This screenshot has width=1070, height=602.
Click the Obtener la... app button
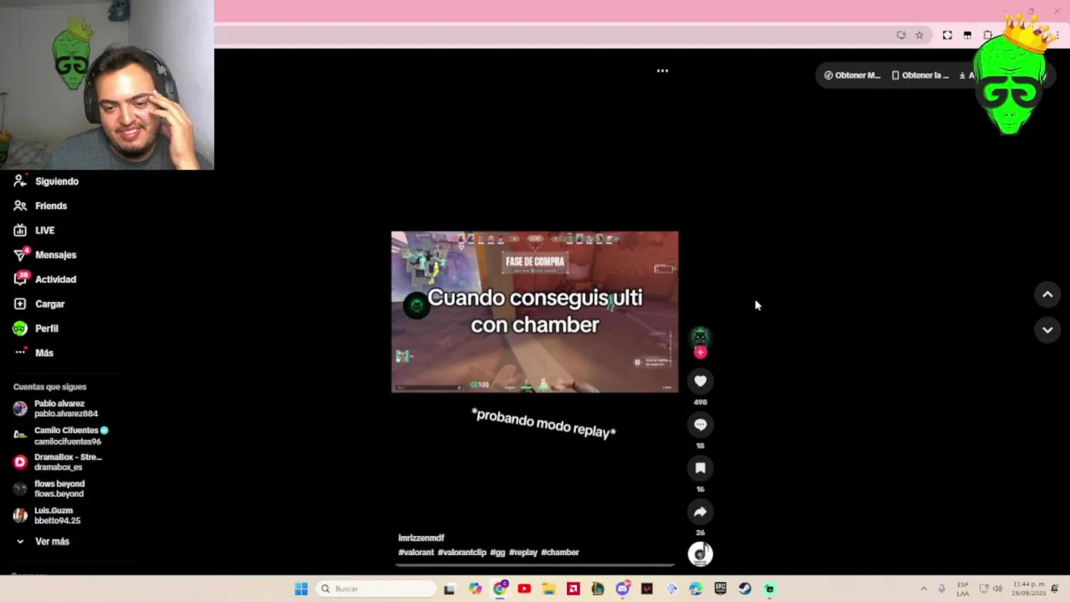pos(920,75)
